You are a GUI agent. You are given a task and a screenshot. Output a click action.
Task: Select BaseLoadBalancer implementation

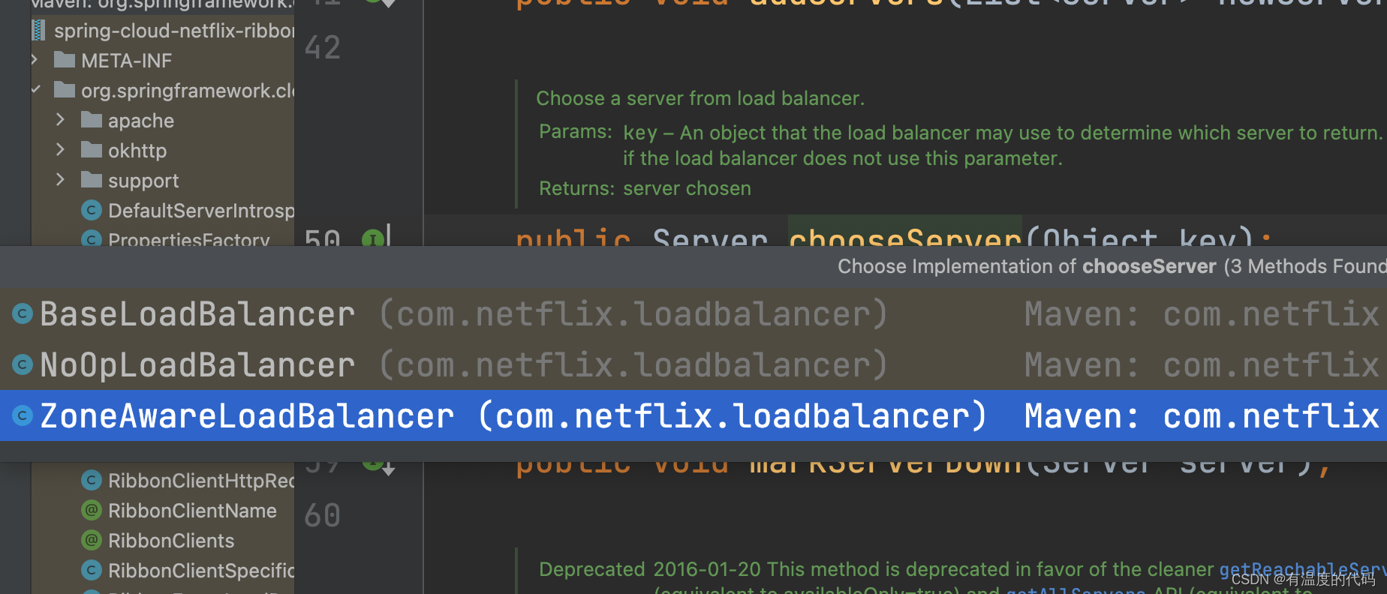pos(693,313)
